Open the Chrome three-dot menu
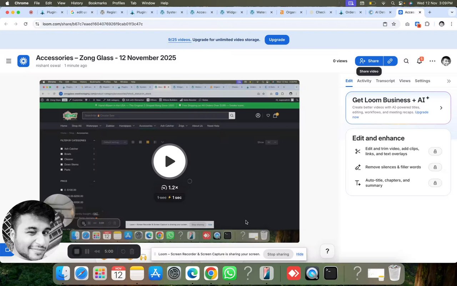The height and width of the screenshot is (286, 457). [451, 24]
